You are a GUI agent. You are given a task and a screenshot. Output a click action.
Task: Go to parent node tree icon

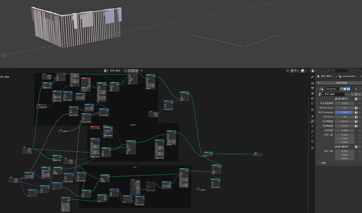pyautogui.click(x=288, y=71)
